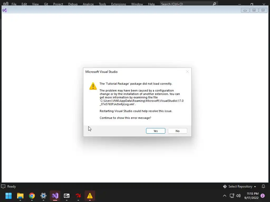Click 'Continue to show this error message?' text
270x202 pixels.
125,118
